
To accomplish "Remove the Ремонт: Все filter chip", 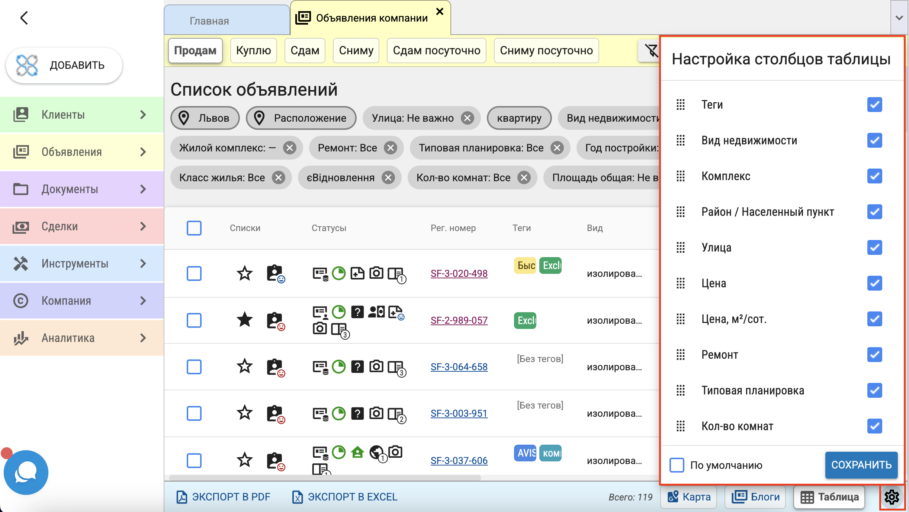I will tap(391, 148).
